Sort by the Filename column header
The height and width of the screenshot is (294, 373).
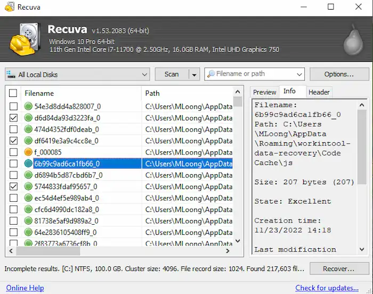(x=81, y=93)
